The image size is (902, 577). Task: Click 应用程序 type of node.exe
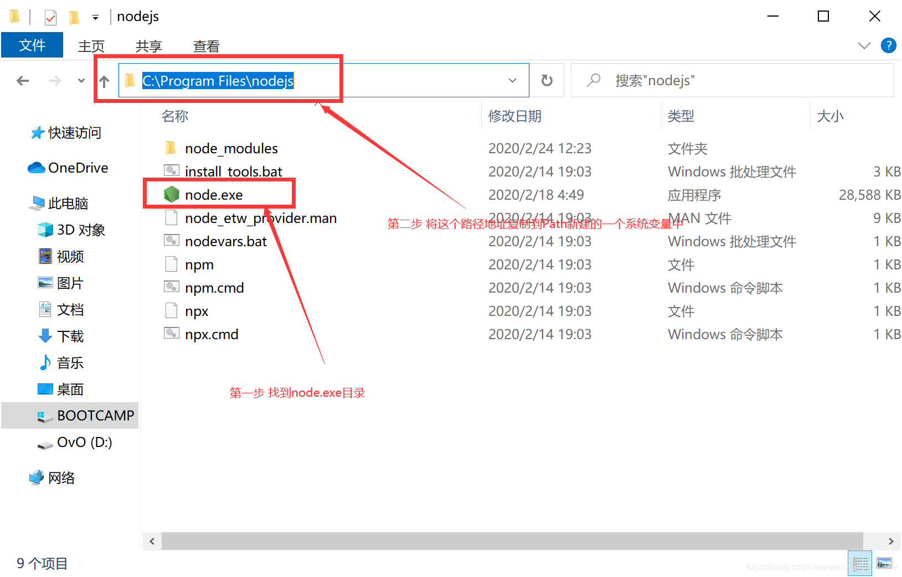(x=694, y=194)
